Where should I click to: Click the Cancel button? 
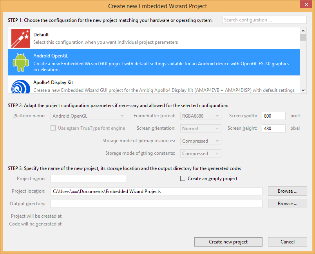point(287,242)
